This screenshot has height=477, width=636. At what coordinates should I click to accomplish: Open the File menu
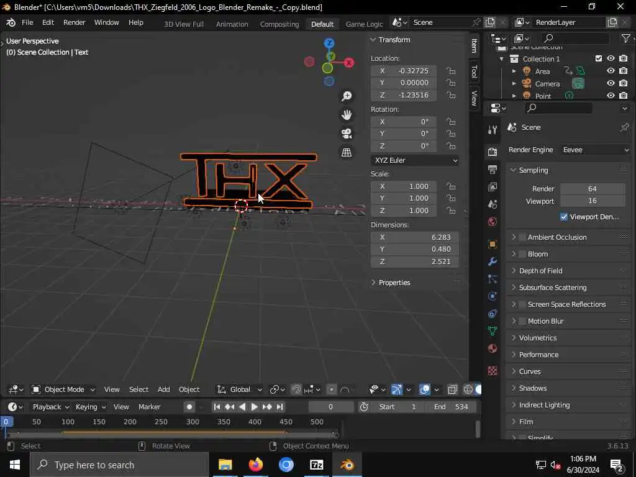point(27,22)
